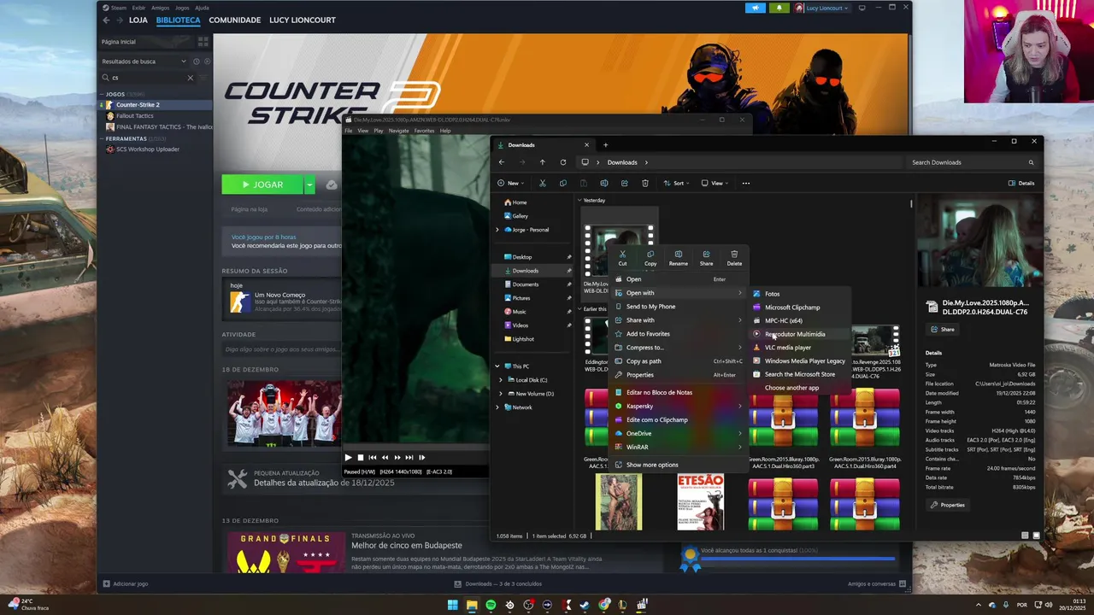This screenshot has height=615, width=1094.
Task: Open the Navigate menu in MPC-HC
Action: 398,131
